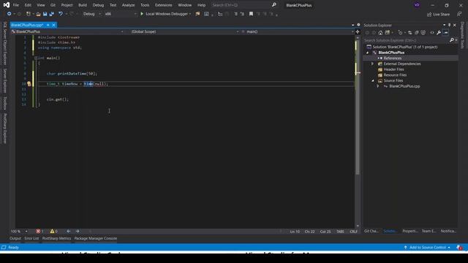
Task: Click the Send Feedback icon near Live Share
Action: tap(459, 14)
